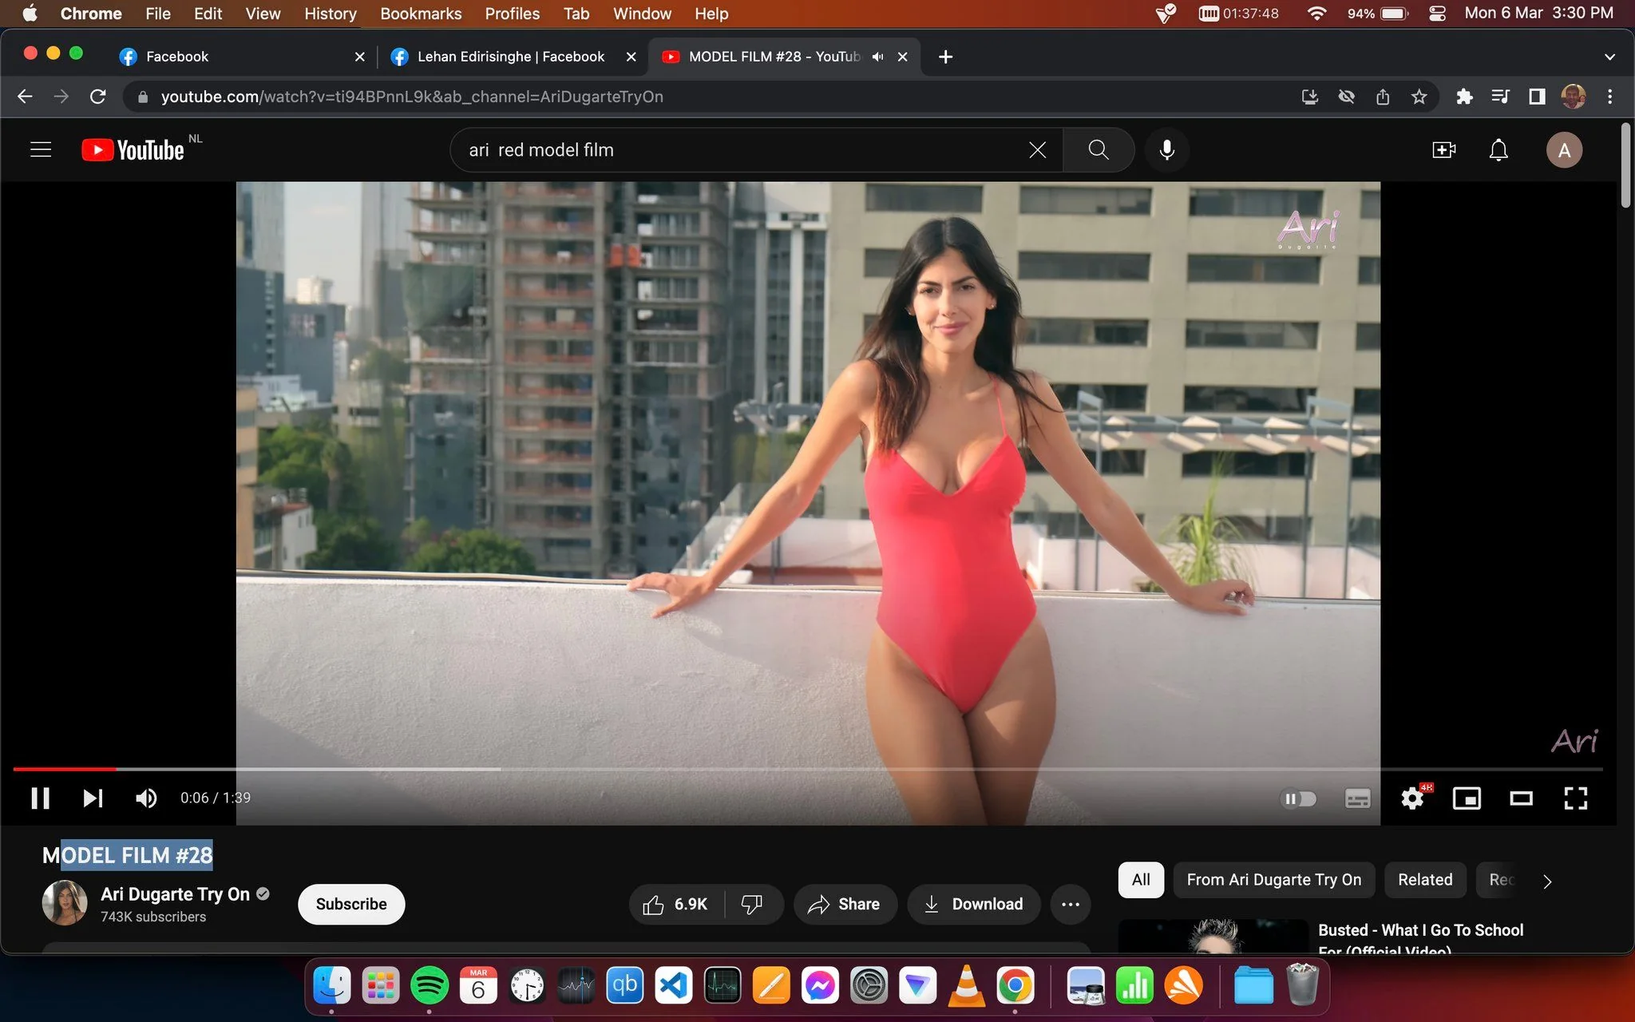Start voice search with microphone
The width and height of the screenshot is (1635, 1022).
1166,150
